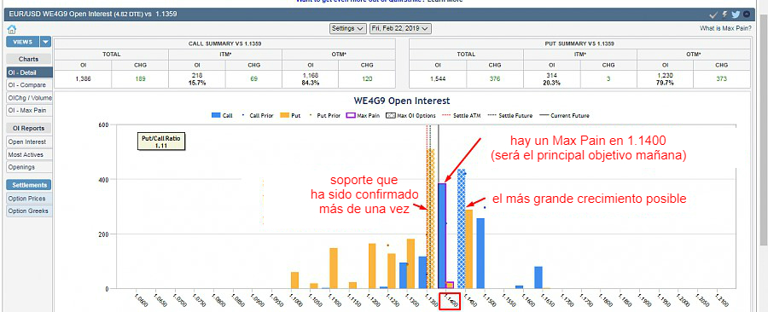The width and height of the screenshot is (768, 312).
Task: Click the put total OI value 1,544
Action: click(x=438, y=78)
